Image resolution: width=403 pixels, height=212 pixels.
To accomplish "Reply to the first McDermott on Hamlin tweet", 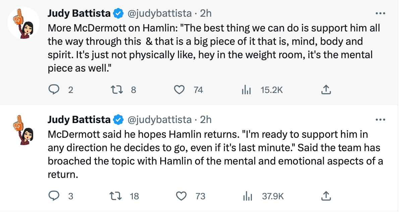I will [54, 90].
